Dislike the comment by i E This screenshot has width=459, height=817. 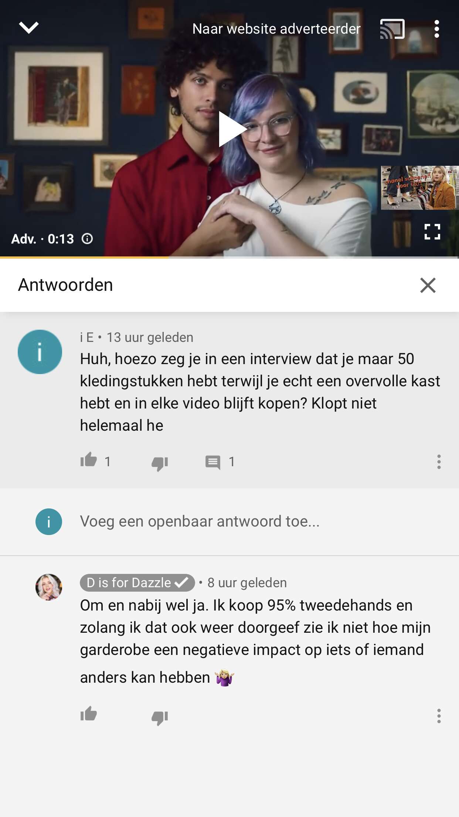(x=160, y=463)
